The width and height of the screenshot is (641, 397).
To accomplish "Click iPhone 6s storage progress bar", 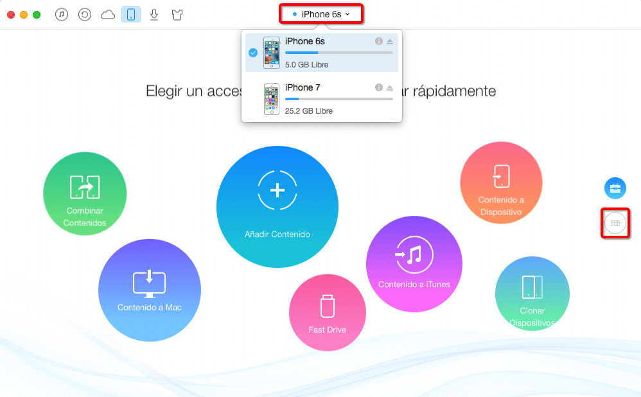I will pos(339,53).
